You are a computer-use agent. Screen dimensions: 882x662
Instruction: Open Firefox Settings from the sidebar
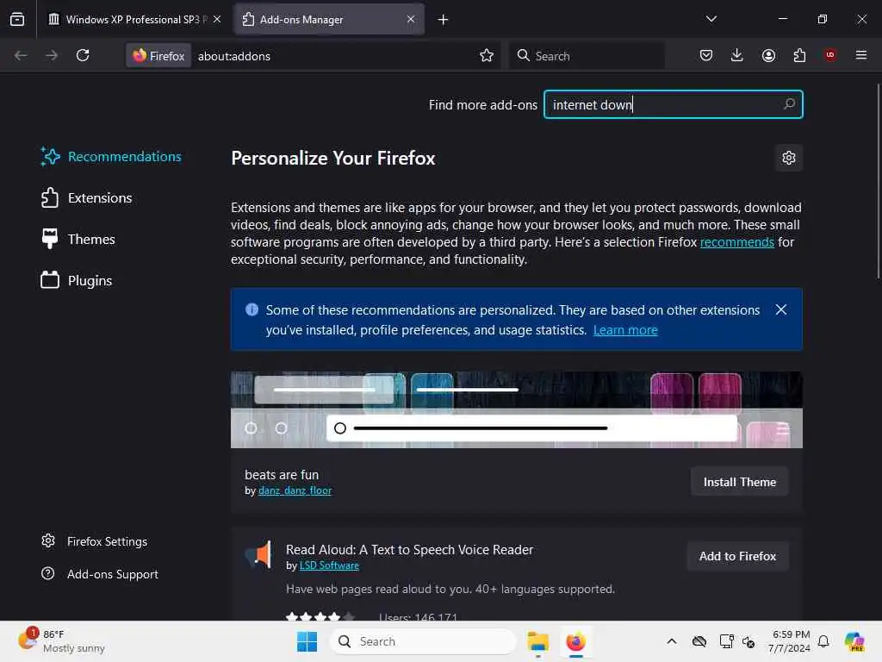(x=94, y=541)
